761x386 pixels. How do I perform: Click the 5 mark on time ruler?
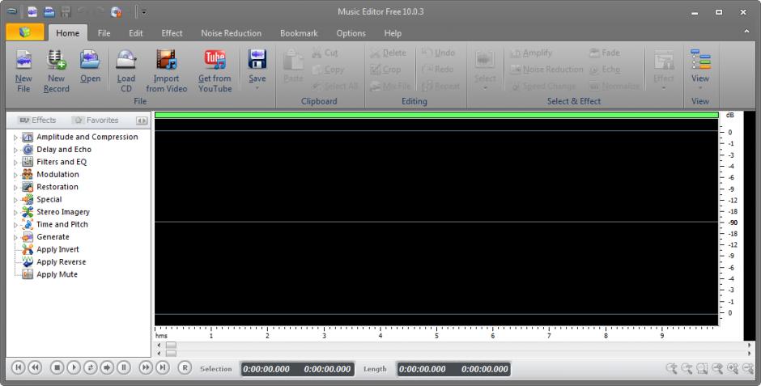coord(436,336)
